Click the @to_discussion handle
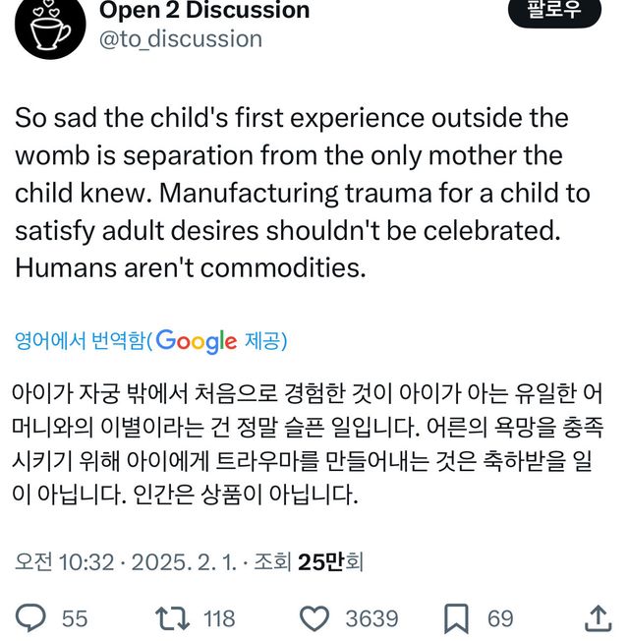 181,39
